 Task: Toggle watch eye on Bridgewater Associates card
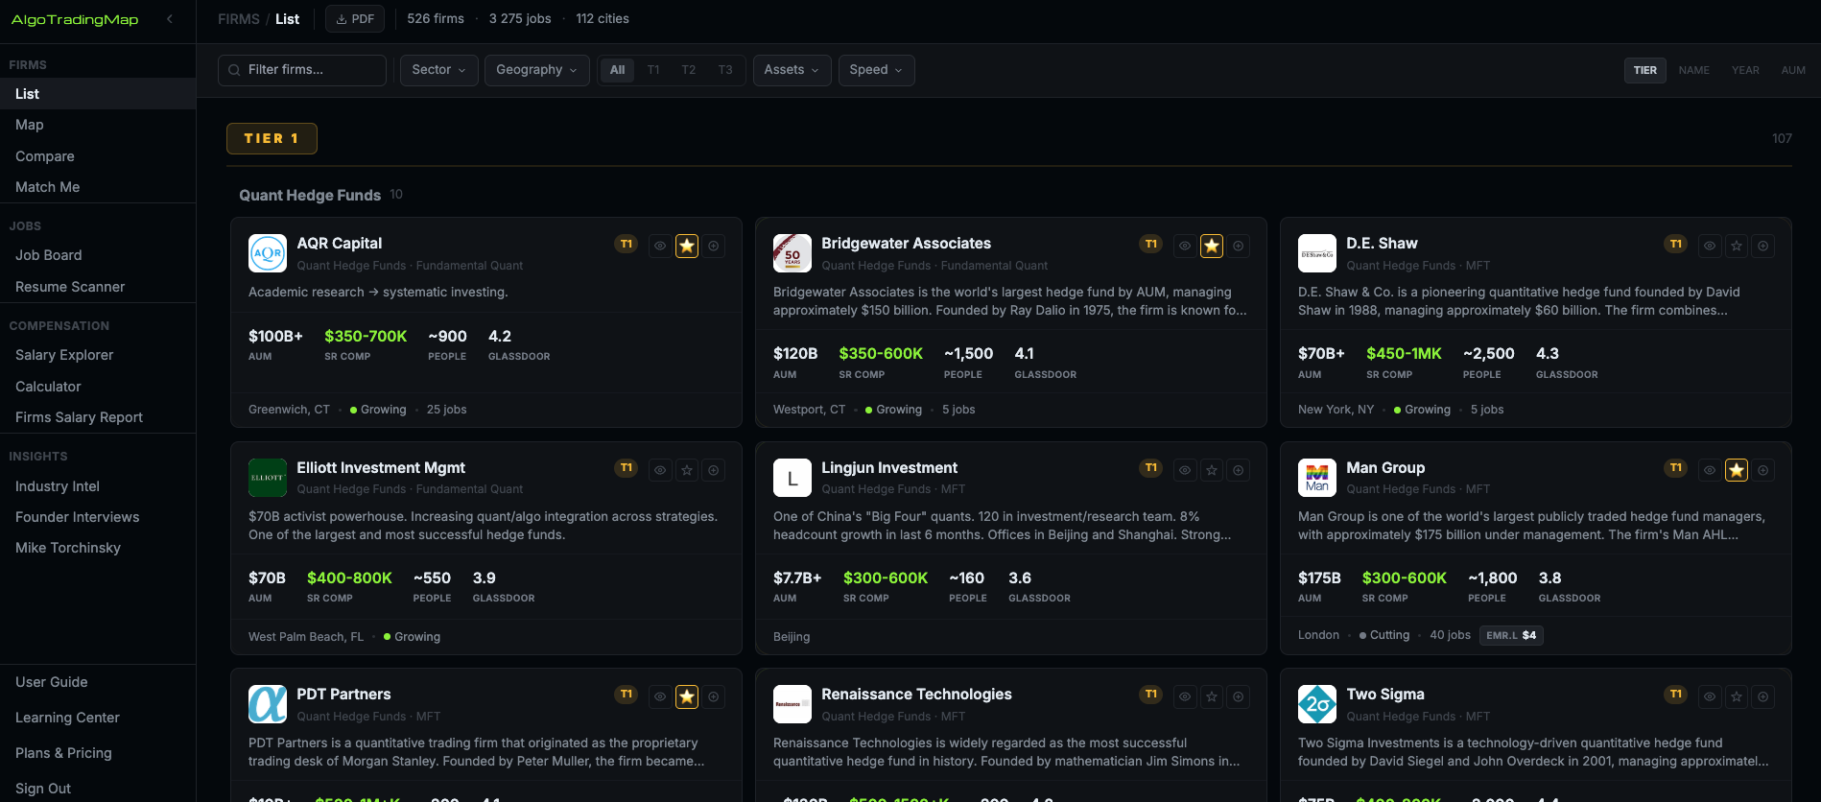[x=1185, y=246]
